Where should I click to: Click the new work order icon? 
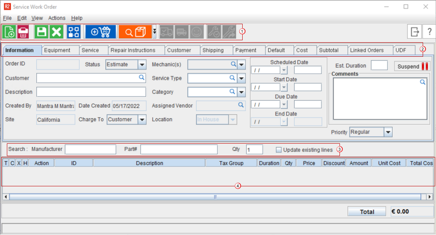[9, 32]
